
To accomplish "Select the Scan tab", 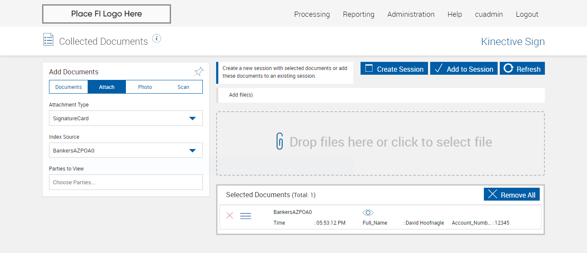I will [183, 87].
